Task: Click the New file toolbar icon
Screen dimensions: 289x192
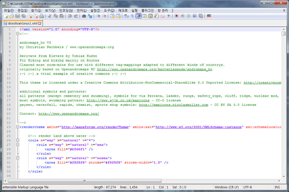Action: [5, 16]
